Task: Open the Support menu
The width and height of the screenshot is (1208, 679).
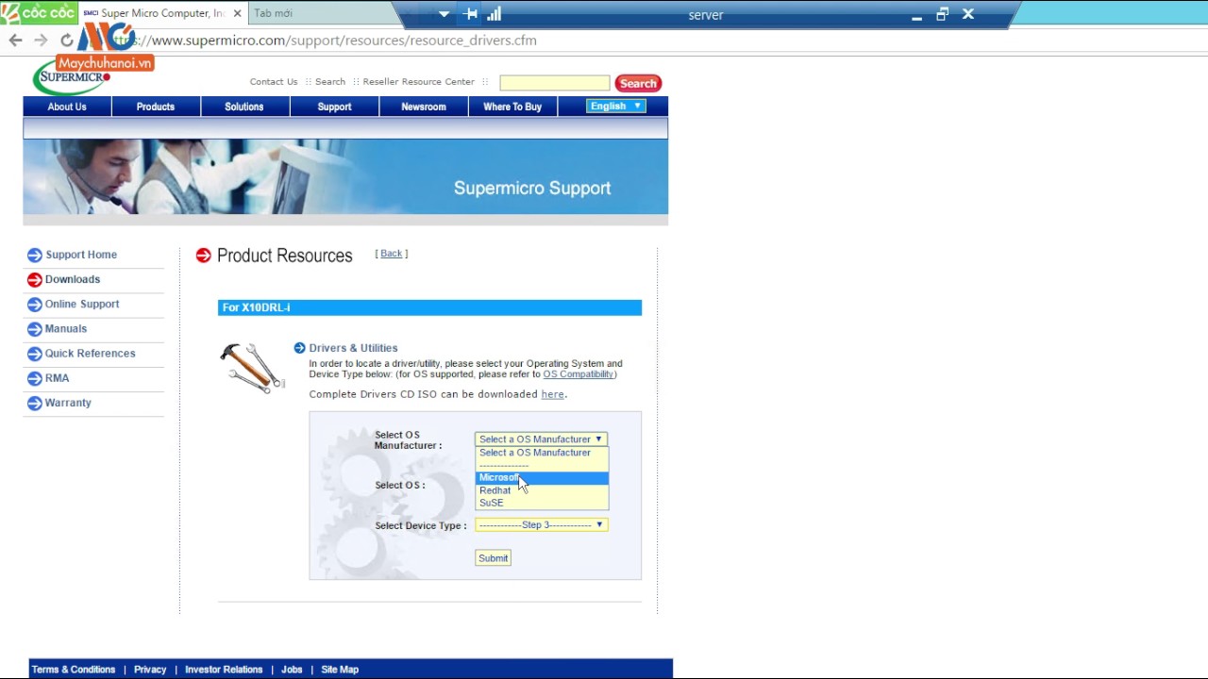Action: click(x=334, y=107)
